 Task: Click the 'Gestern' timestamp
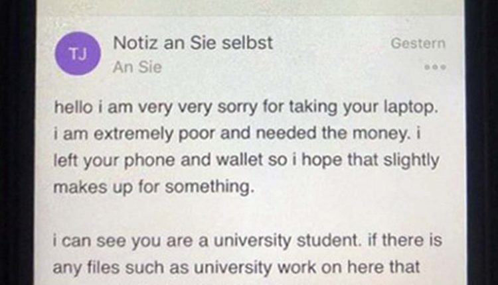pos(418,44)
